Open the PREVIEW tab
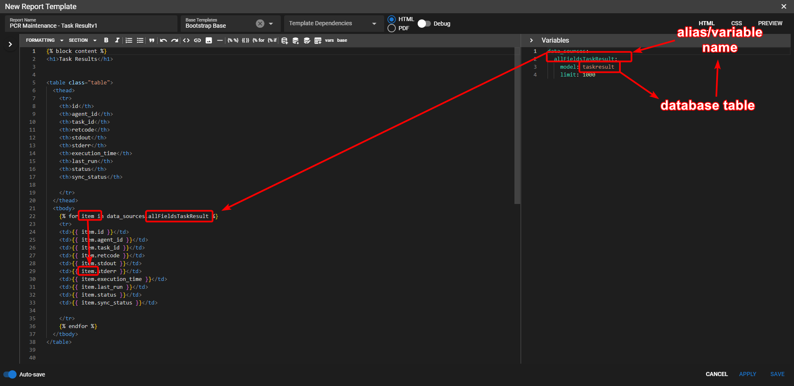The height and width of the screenshot is (386, 794). (770, 23)
